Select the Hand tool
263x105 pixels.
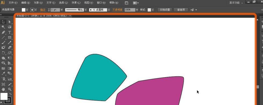coord(3,89)
